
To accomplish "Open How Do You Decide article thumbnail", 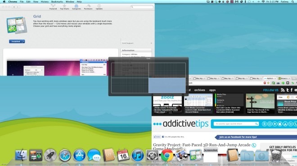I will point(260,104).
